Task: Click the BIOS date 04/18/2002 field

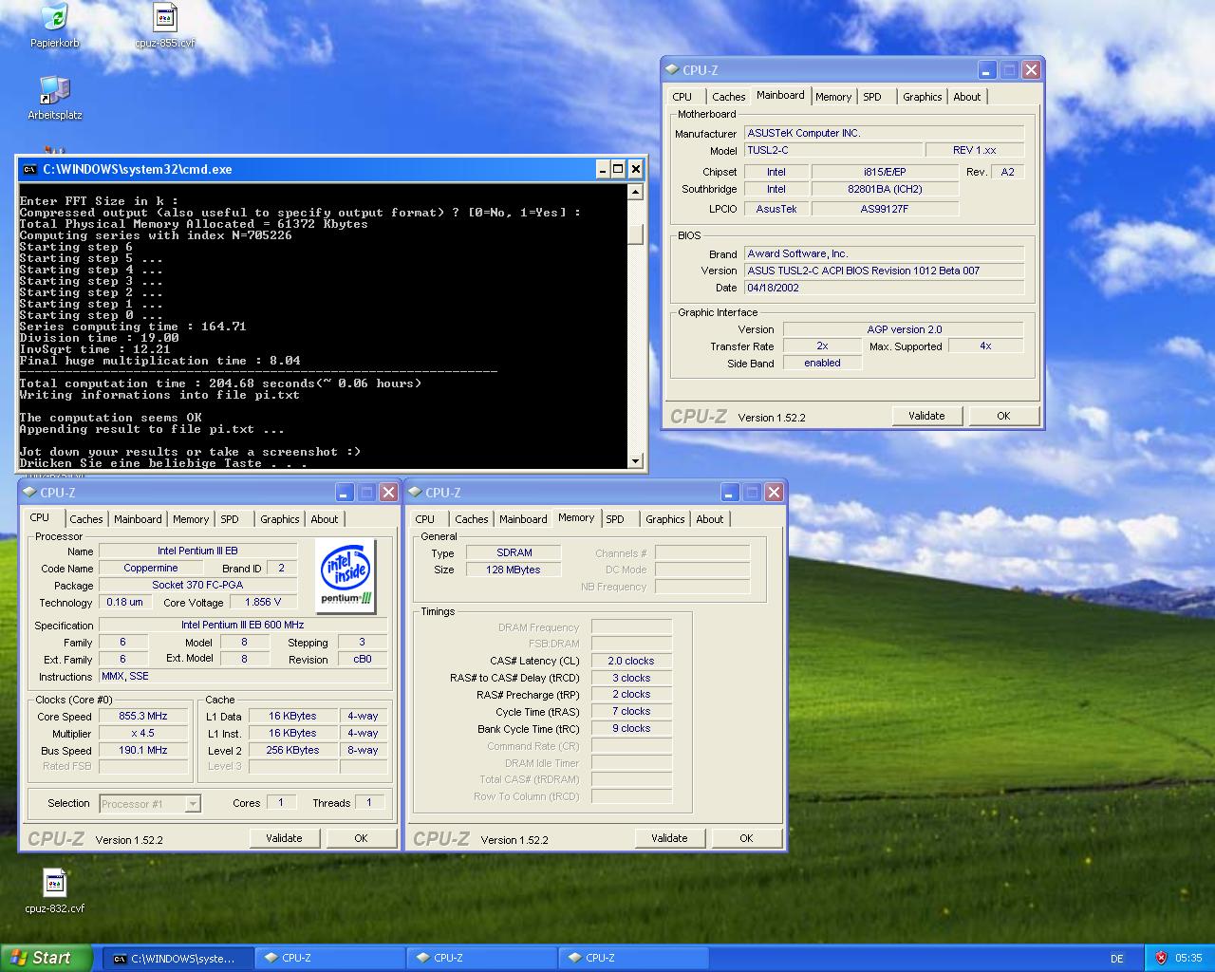Action: click(885, 288)
